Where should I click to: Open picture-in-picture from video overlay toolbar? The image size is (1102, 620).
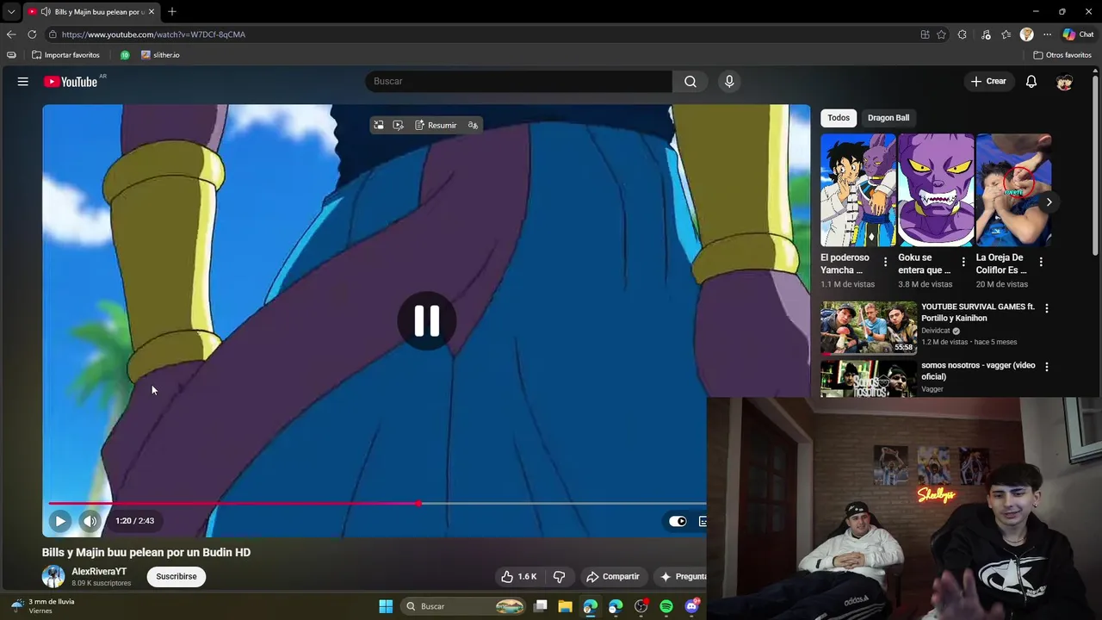[x=379, y=125]
